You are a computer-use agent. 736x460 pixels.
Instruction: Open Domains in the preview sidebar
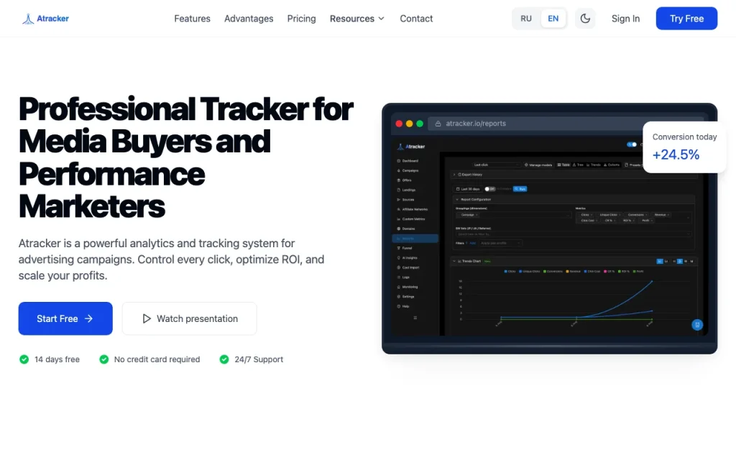[406, 229]
